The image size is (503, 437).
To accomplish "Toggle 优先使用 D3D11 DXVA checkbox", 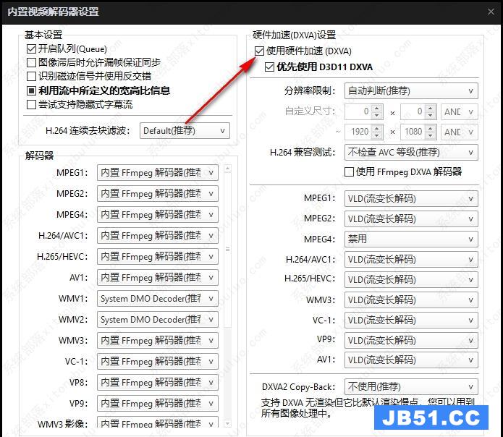I will (270, 67).
